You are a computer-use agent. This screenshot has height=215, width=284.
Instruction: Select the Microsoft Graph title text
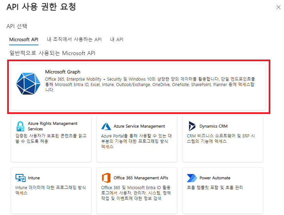coord(63,72)
